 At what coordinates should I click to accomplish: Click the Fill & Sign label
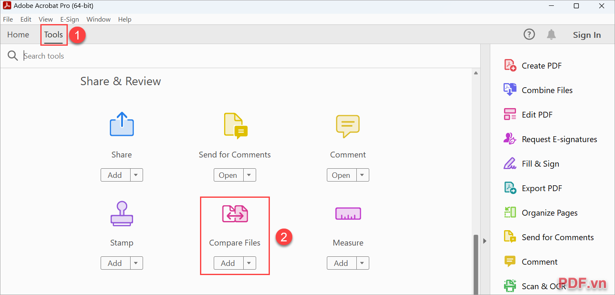[541, 164]
